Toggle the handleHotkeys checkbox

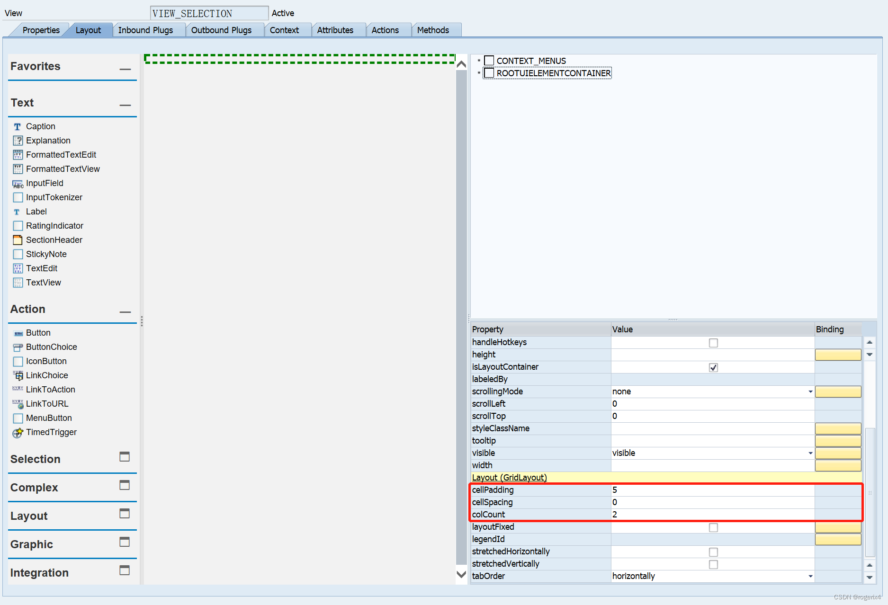pos(713,343)
